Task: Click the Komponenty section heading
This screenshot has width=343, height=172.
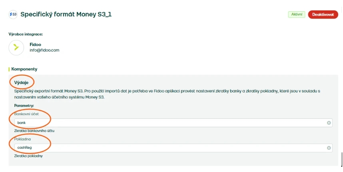Action: pos(24,69)
